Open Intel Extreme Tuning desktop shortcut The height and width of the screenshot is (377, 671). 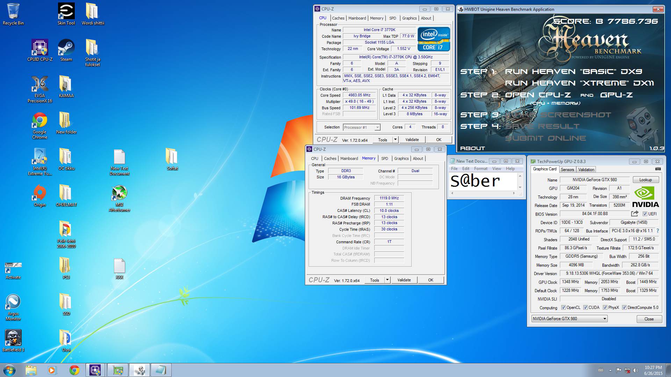click(40, 162)
